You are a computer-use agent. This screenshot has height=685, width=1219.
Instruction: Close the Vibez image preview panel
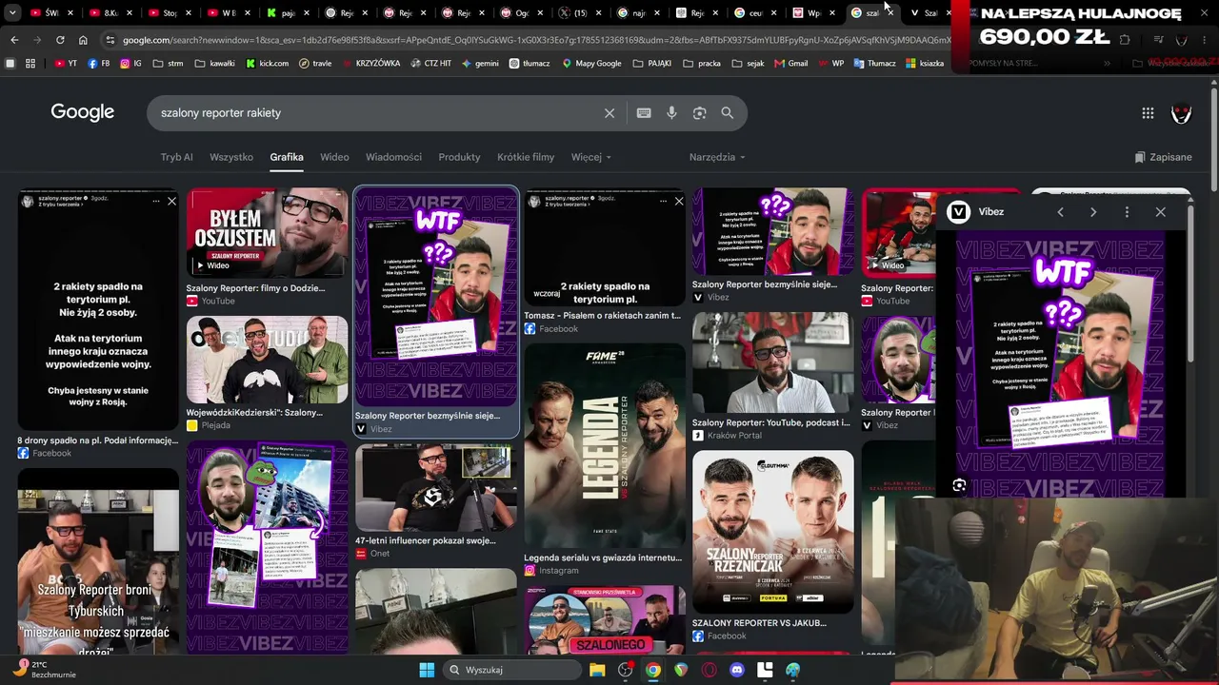point(1160,212)
